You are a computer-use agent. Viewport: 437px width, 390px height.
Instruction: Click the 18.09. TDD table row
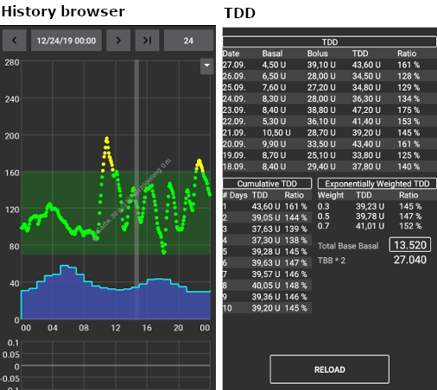pos(330,167)
